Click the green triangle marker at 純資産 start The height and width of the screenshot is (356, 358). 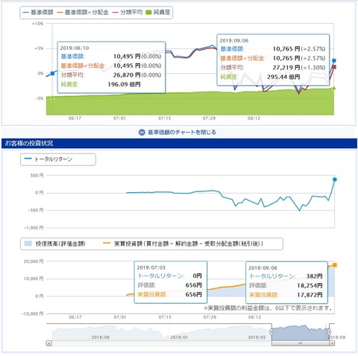[x=52, y=98]
